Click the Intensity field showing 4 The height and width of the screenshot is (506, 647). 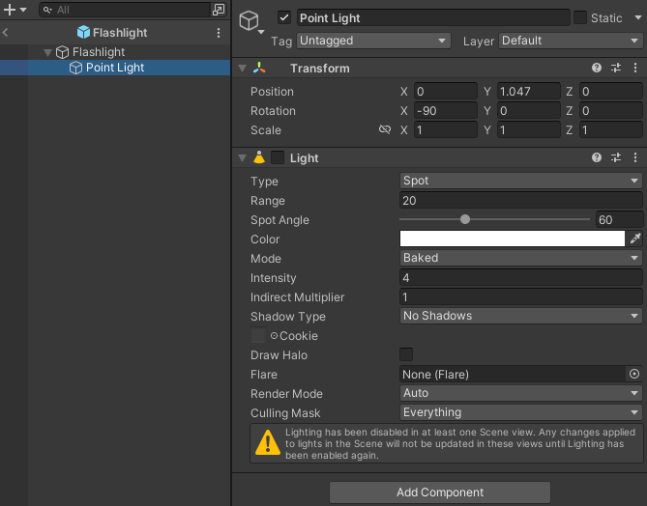click(520, 278)
